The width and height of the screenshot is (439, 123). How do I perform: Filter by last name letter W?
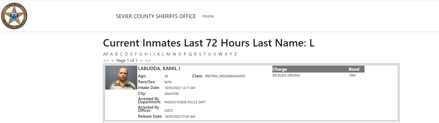pos(220,54)
